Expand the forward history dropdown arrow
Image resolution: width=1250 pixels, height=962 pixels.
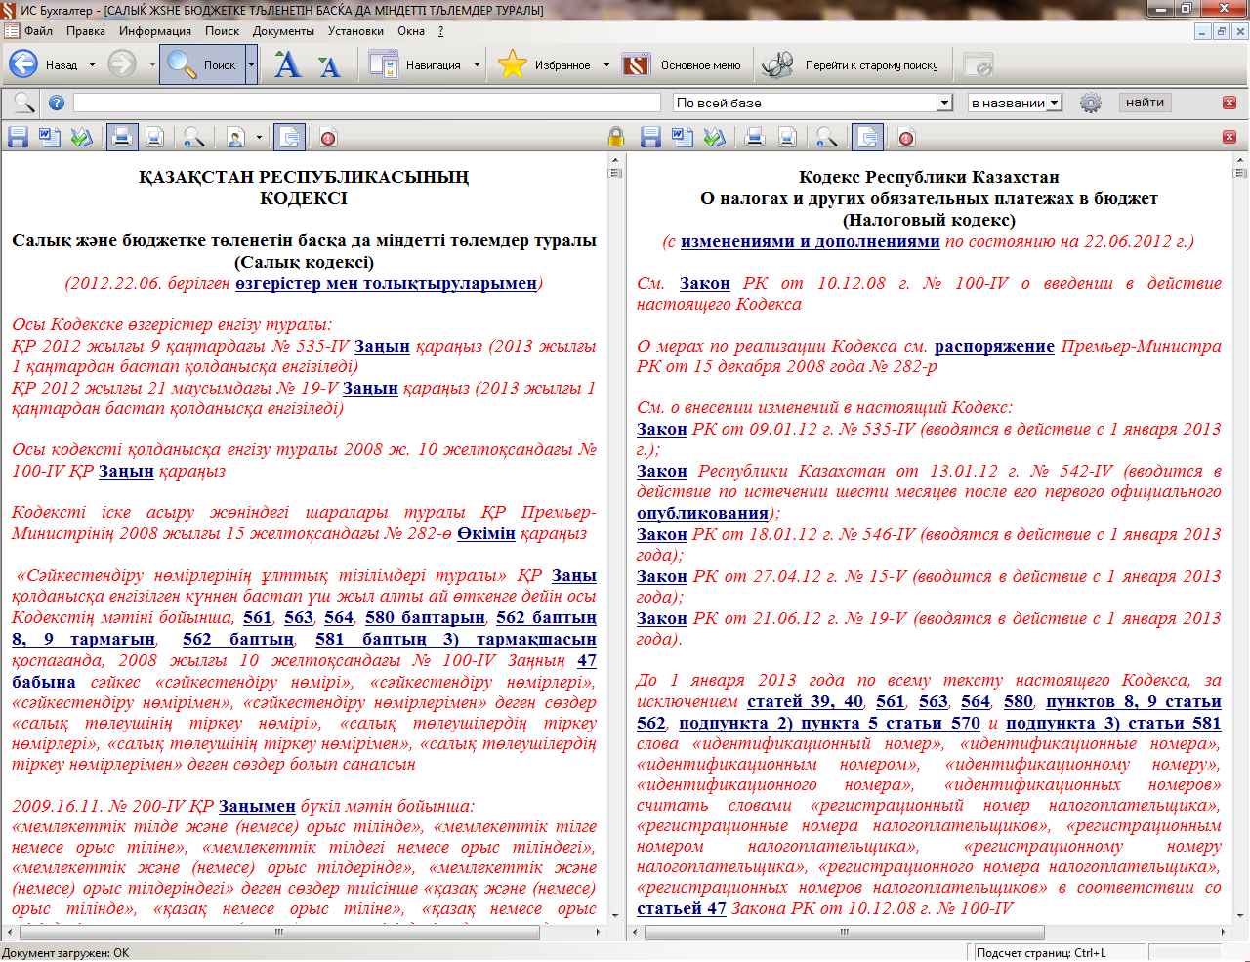pos(152,65)
